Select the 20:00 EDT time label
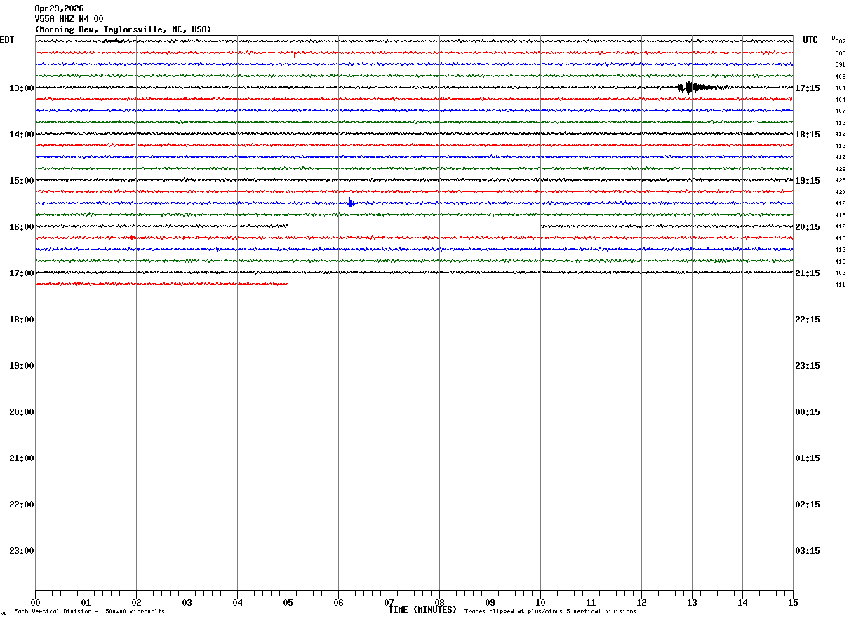The width and height of the screenshot is (849, 621). (x=22, y=412)
